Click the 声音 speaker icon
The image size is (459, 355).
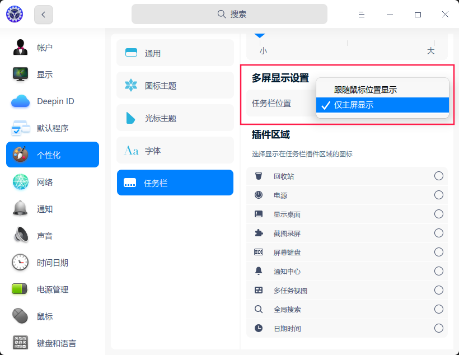(21, 235)
